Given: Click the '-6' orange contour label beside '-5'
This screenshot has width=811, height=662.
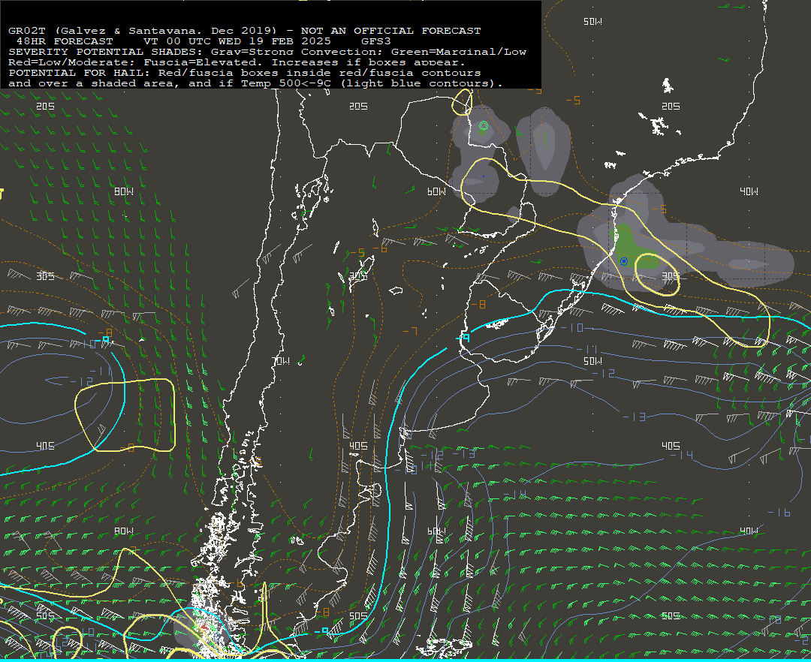Looking at the screenshot, I should (381, 249).
